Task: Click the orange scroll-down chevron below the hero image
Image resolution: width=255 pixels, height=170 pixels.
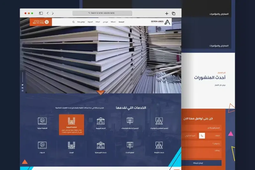Action: [101, 93]
